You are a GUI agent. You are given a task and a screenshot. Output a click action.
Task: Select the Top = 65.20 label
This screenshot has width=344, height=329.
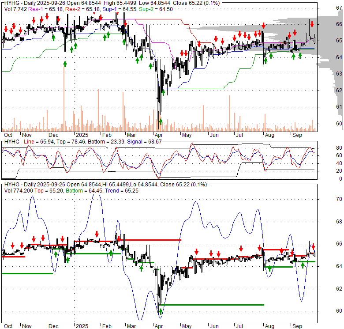[x=49, y=191]
